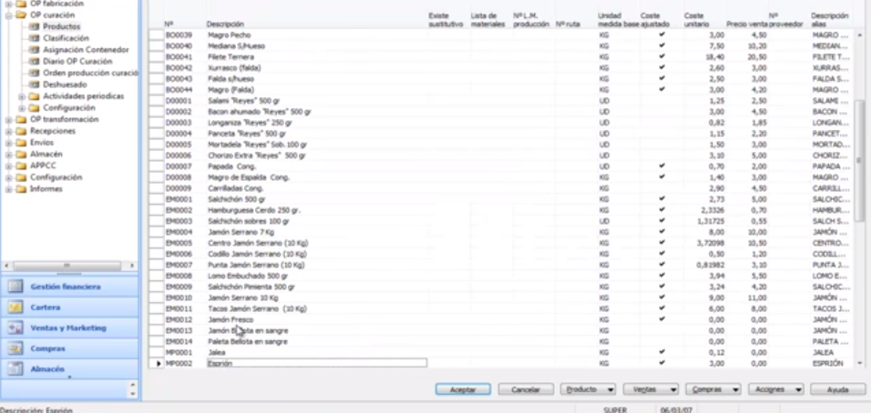
Task: Toggle Coste ajustado check for BO0041 Filete Ternera
Action: (661, 56)
